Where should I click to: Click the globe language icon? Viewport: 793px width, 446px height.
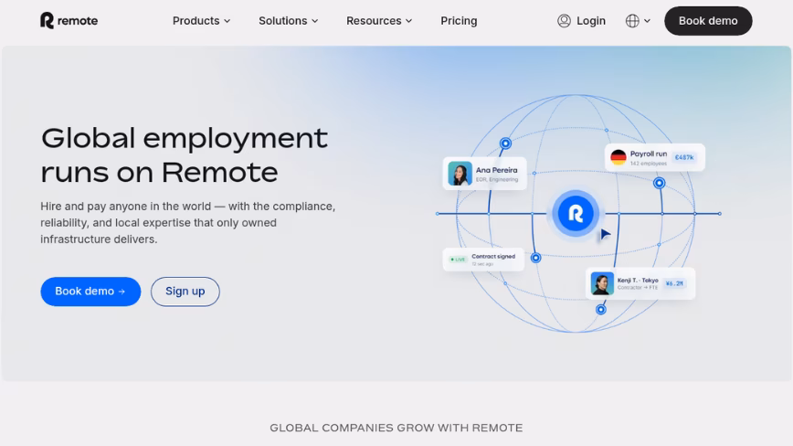[x=632, y=21]
